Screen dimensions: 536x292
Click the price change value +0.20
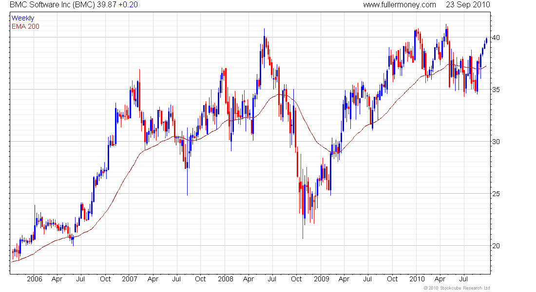pyautogui.click(x=128, y=5)
